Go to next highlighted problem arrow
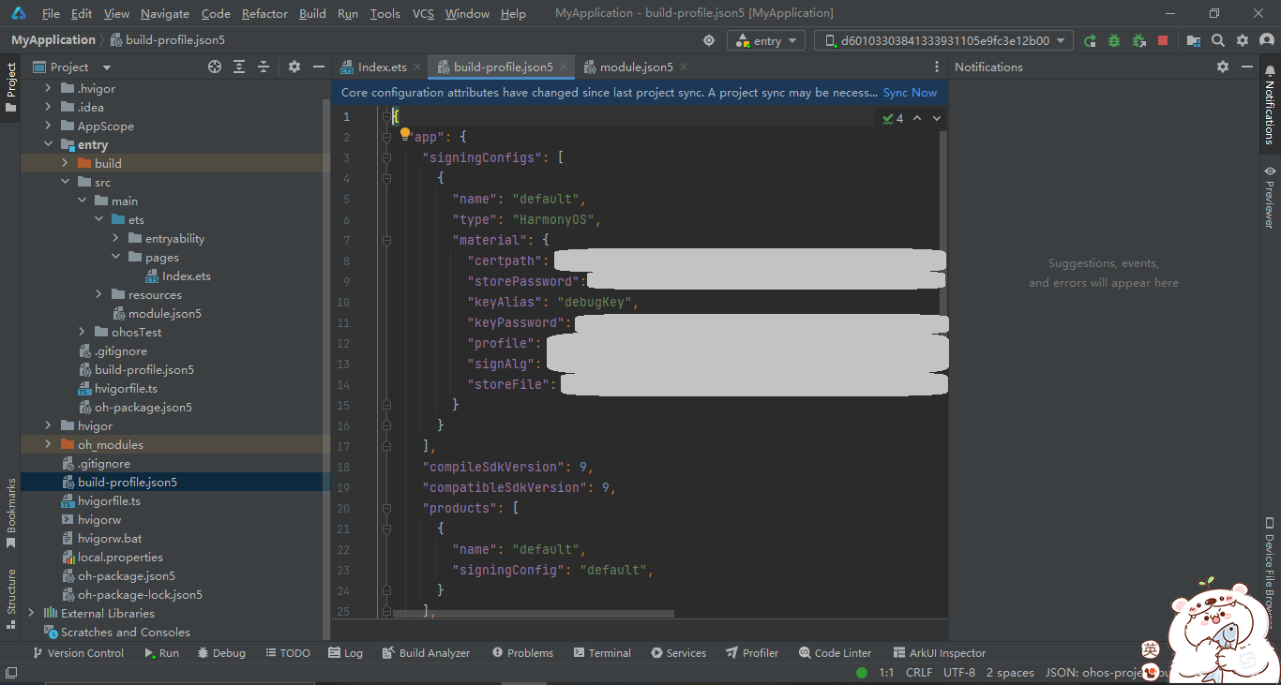 pos(936,118)
